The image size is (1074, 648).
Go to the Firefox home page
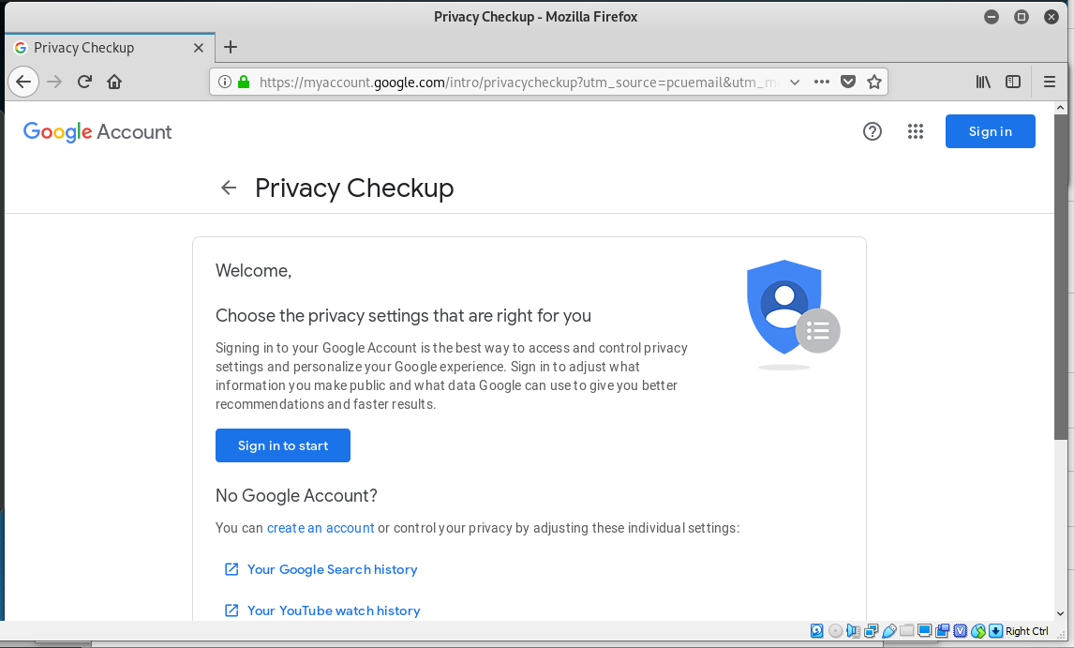point(114,82)
